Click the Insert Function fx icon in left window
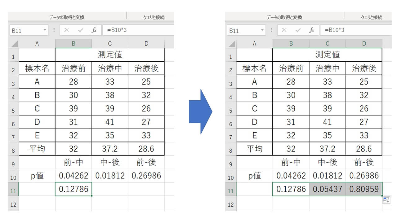The image size is (397, 223). click(94, 30)
